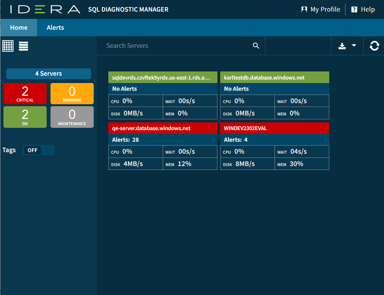Click the 4 Servers button
Viewport: 384px width, 295px height.
49,74
